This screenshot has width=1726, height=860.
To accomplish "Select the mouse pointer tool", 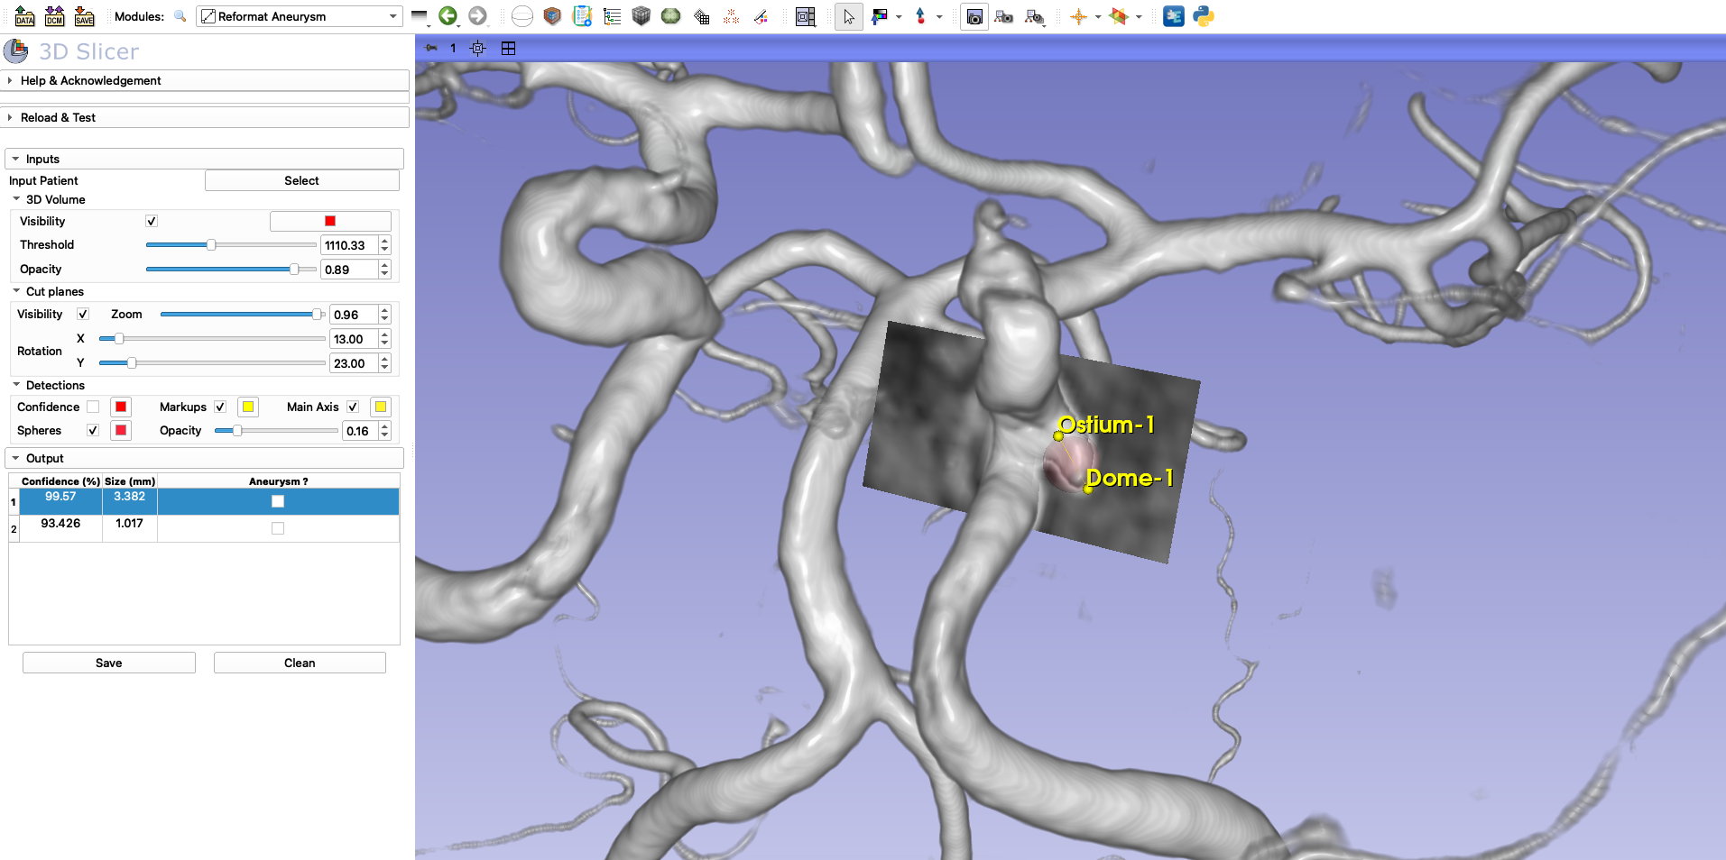I will coord(849,16).
